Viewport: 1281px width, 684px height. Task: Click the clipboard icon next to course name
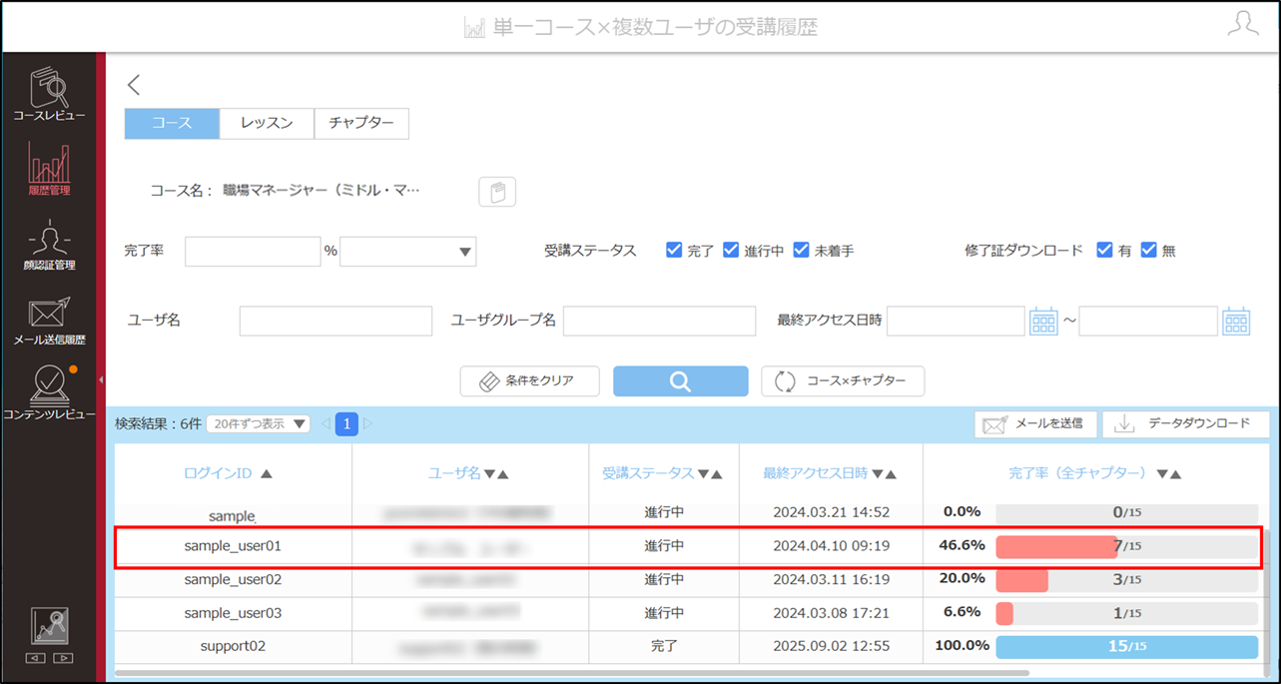[497, 192]
